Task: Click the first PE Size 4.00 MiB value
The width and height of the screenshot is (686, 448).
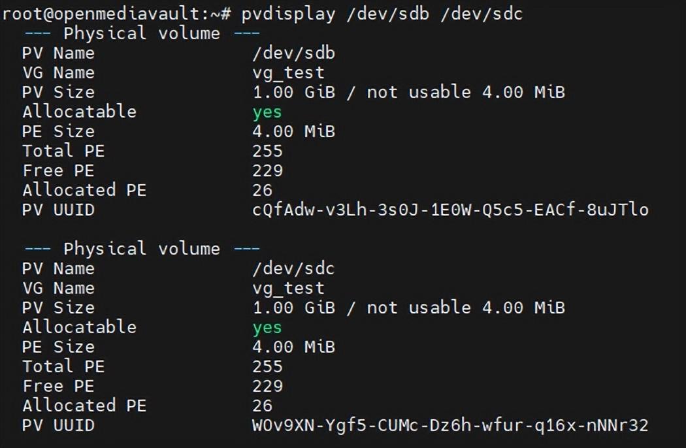Action: (x=293, y=131)
